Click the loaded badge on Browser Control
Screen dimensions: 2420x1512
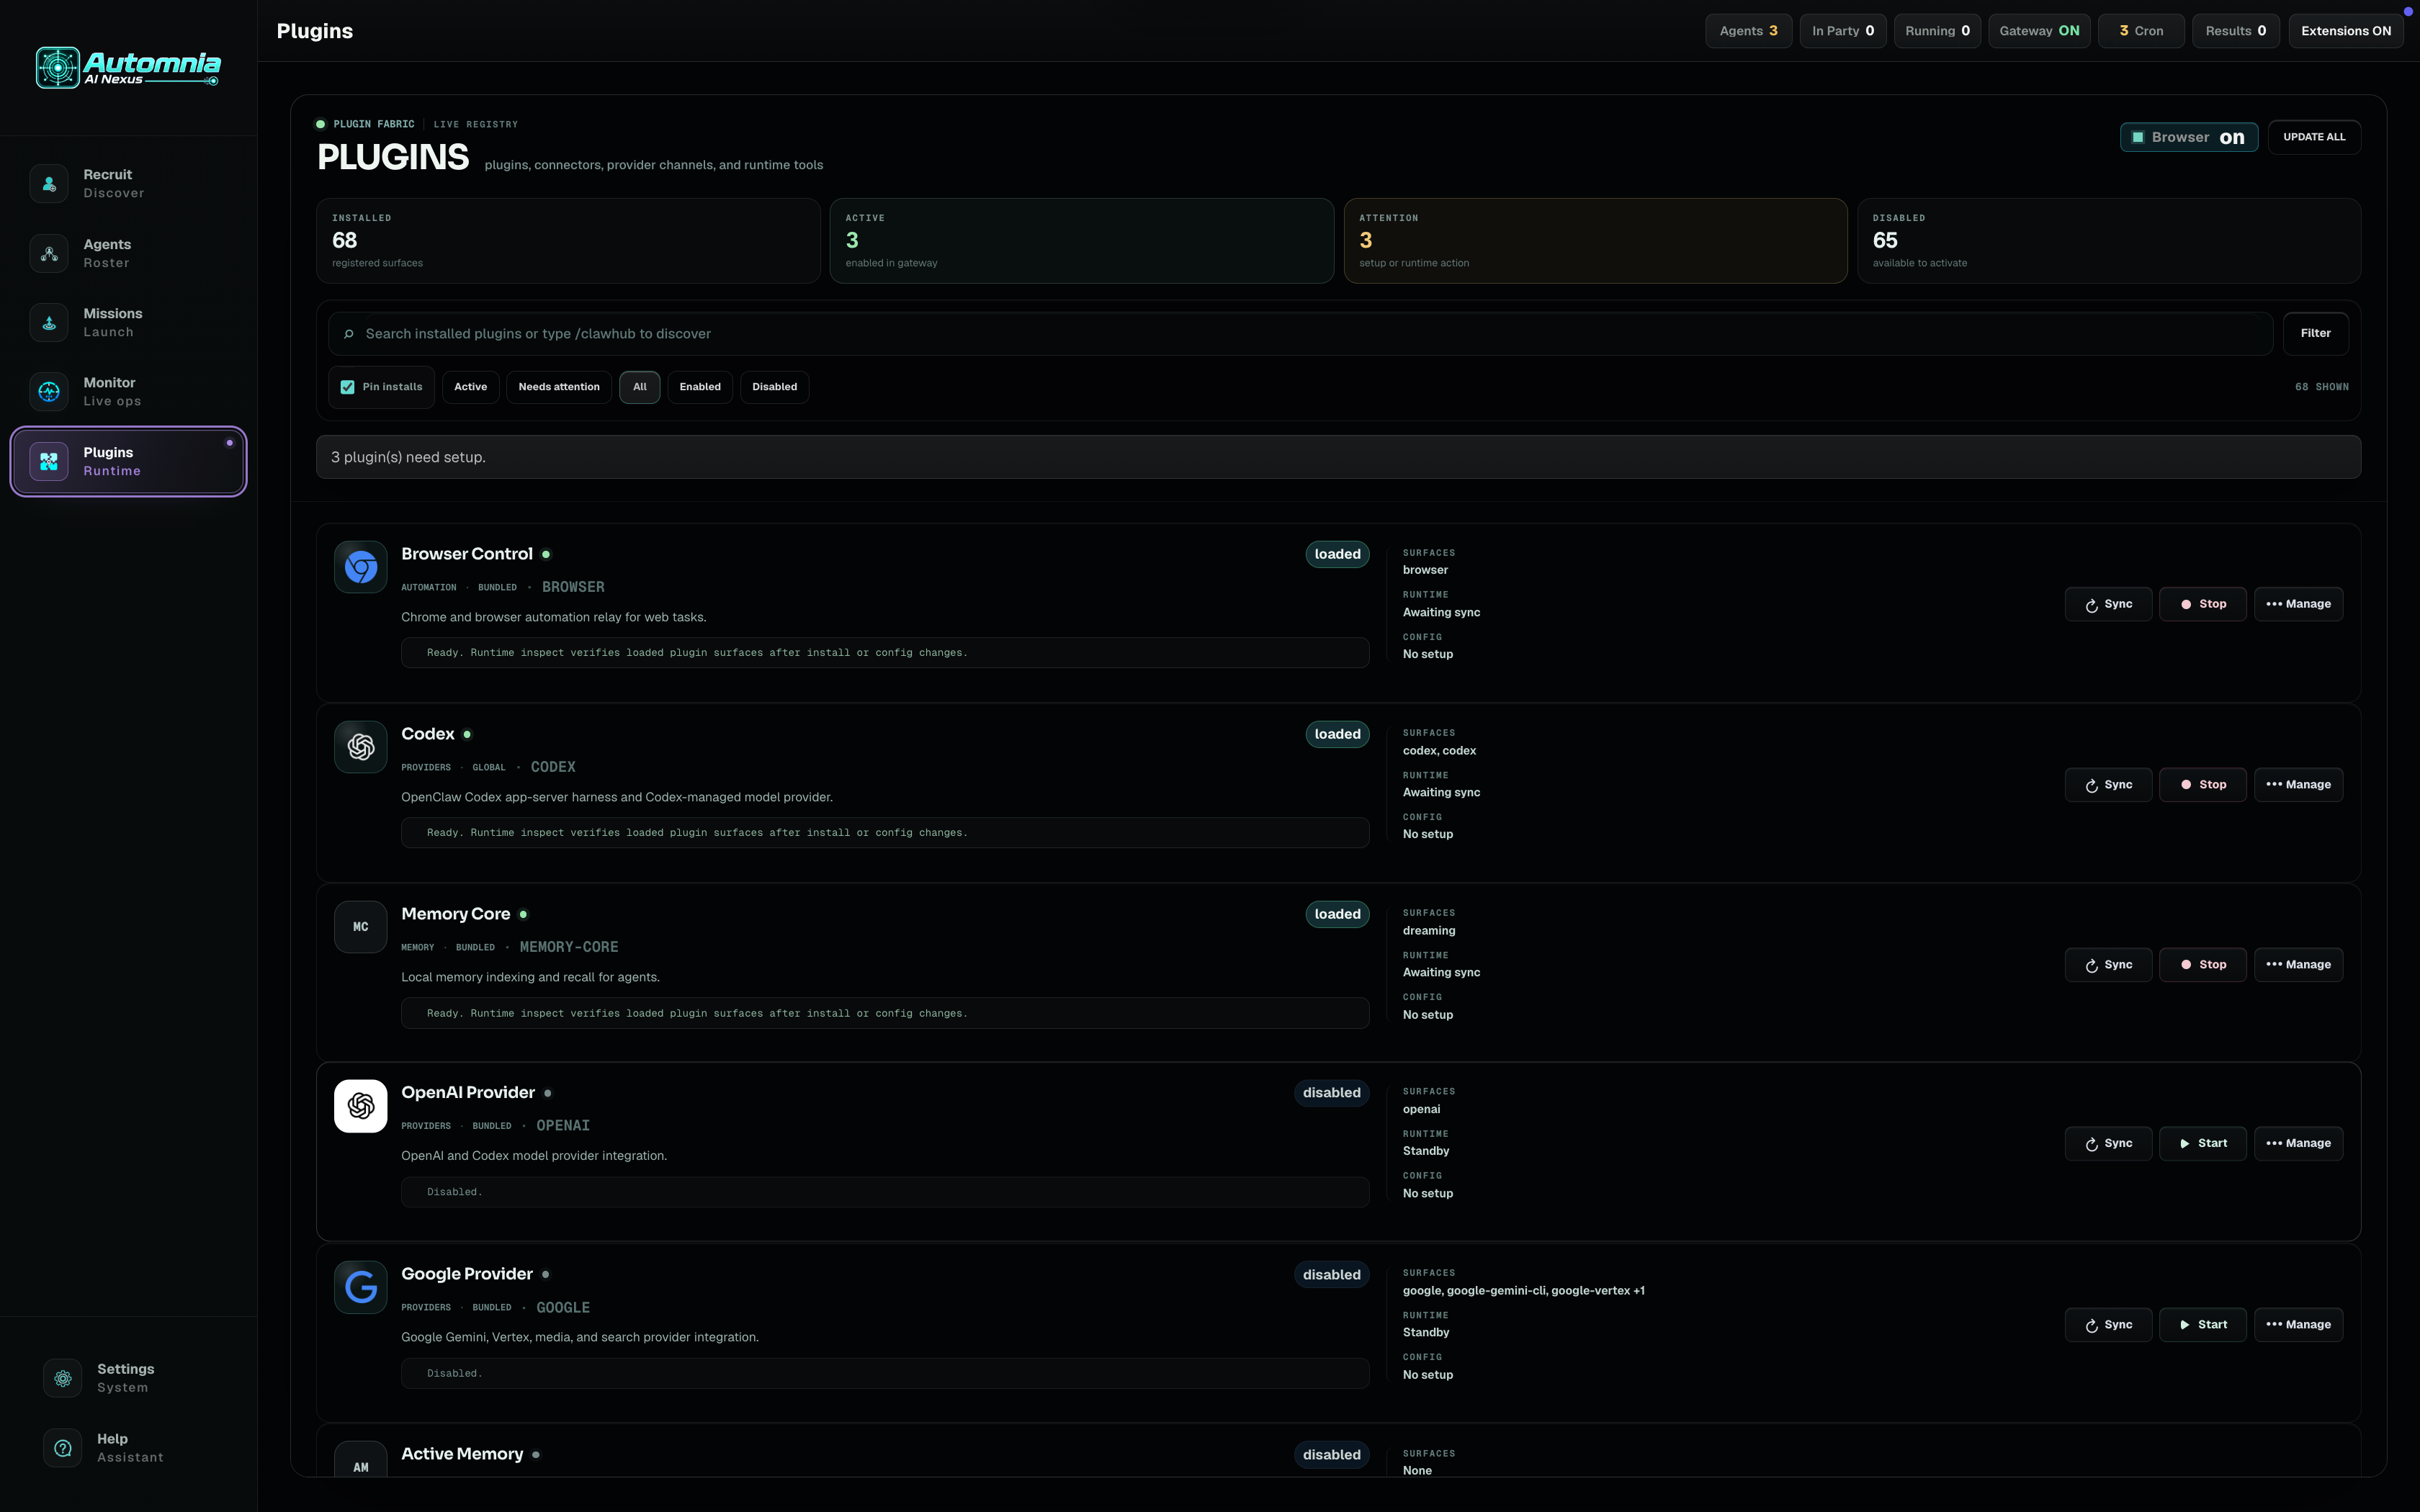tap(1337, 554)
